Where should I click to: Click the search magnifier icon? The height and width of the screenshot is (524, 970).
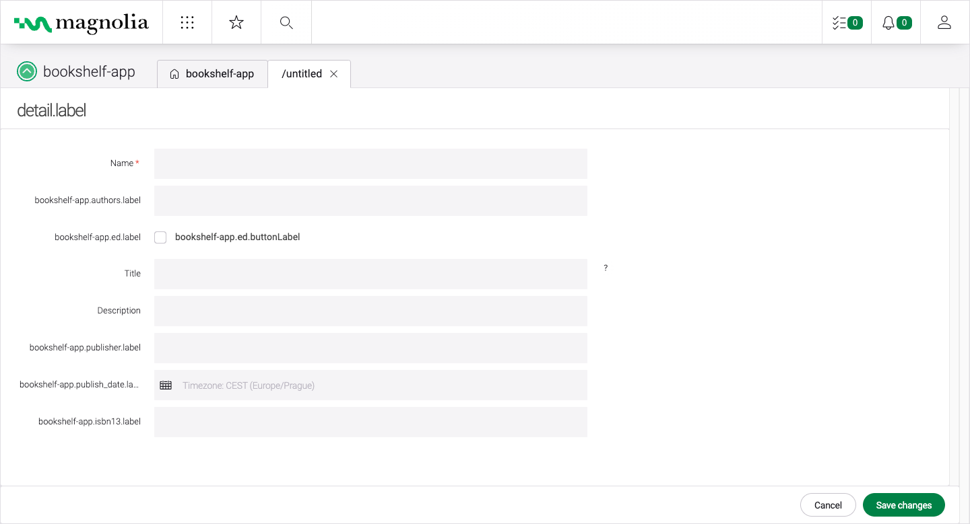(x=286, y=23)
